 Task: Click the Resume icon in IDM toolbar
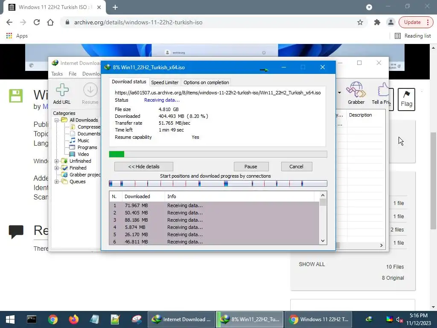coord(90,94)
